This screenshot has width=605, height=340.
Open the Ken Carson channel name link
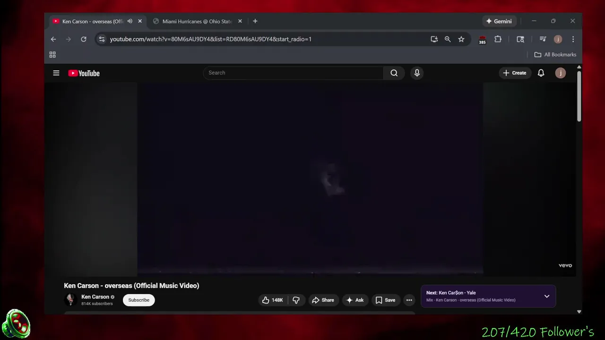click(x=95, y=297)
